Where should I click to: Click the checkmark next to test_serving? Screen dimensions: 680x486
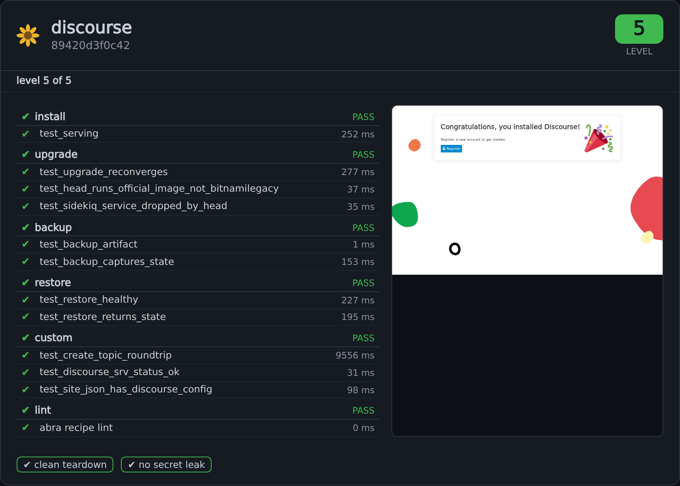(x=26, y=134)
